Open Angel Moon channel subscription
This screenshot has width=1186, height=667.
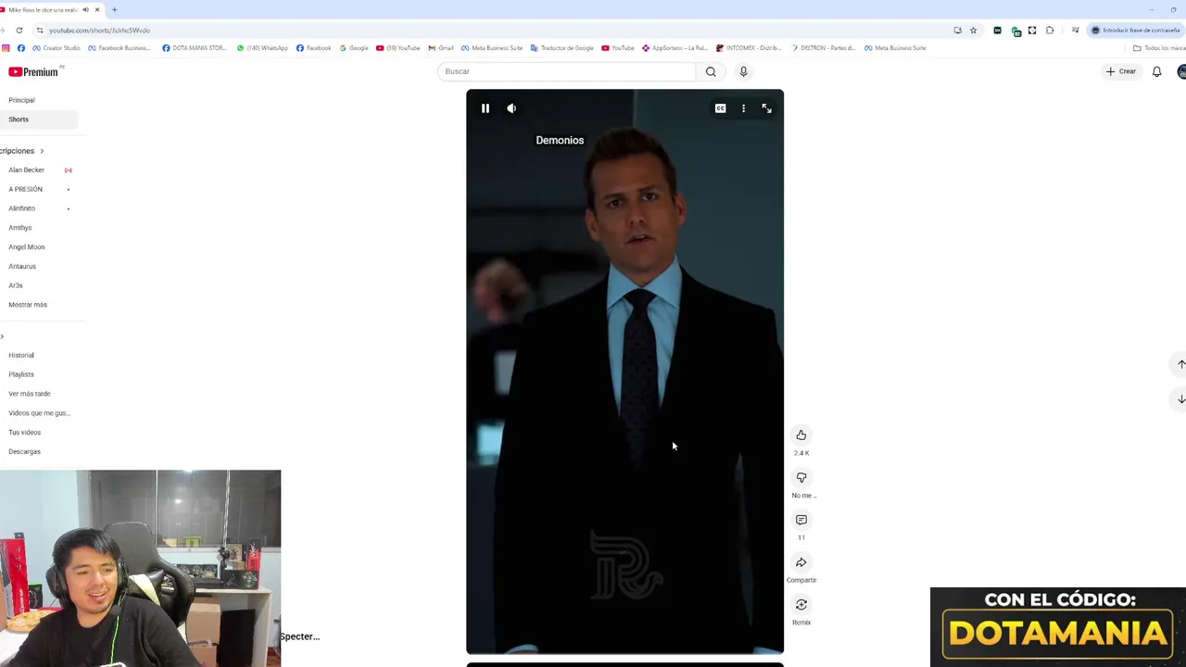[x=26, y=247]
